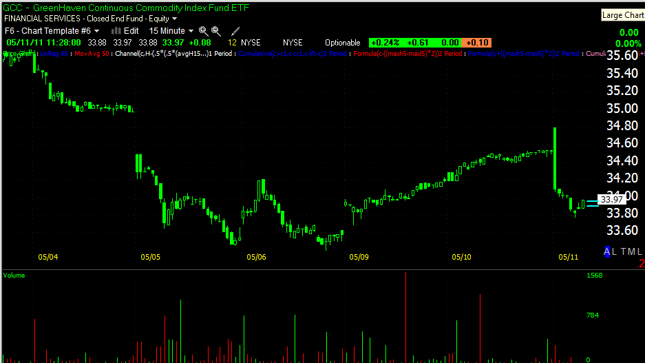The height and width of the screenshot is (363, 645).
Task: Click the large candle spike at 05/11 open
Action: [555, 159]
